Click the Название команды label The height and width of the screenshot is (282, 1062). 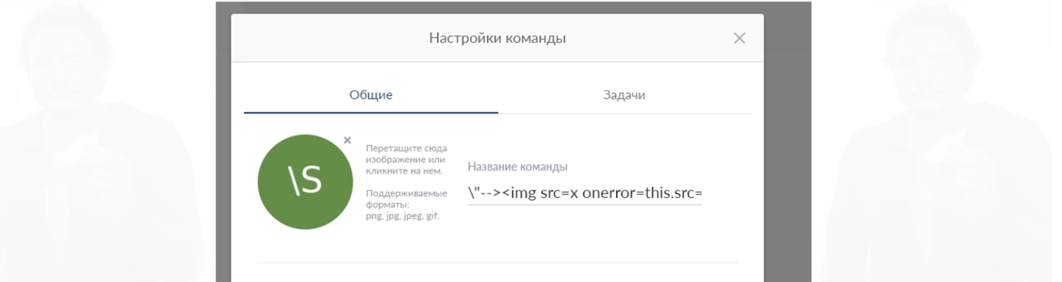[517, 167]
